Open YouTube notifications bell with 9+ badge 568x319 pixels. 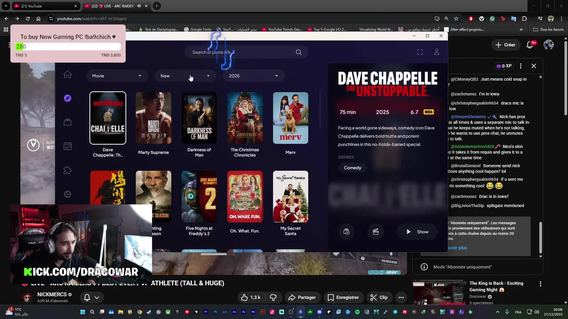[530, 45]
